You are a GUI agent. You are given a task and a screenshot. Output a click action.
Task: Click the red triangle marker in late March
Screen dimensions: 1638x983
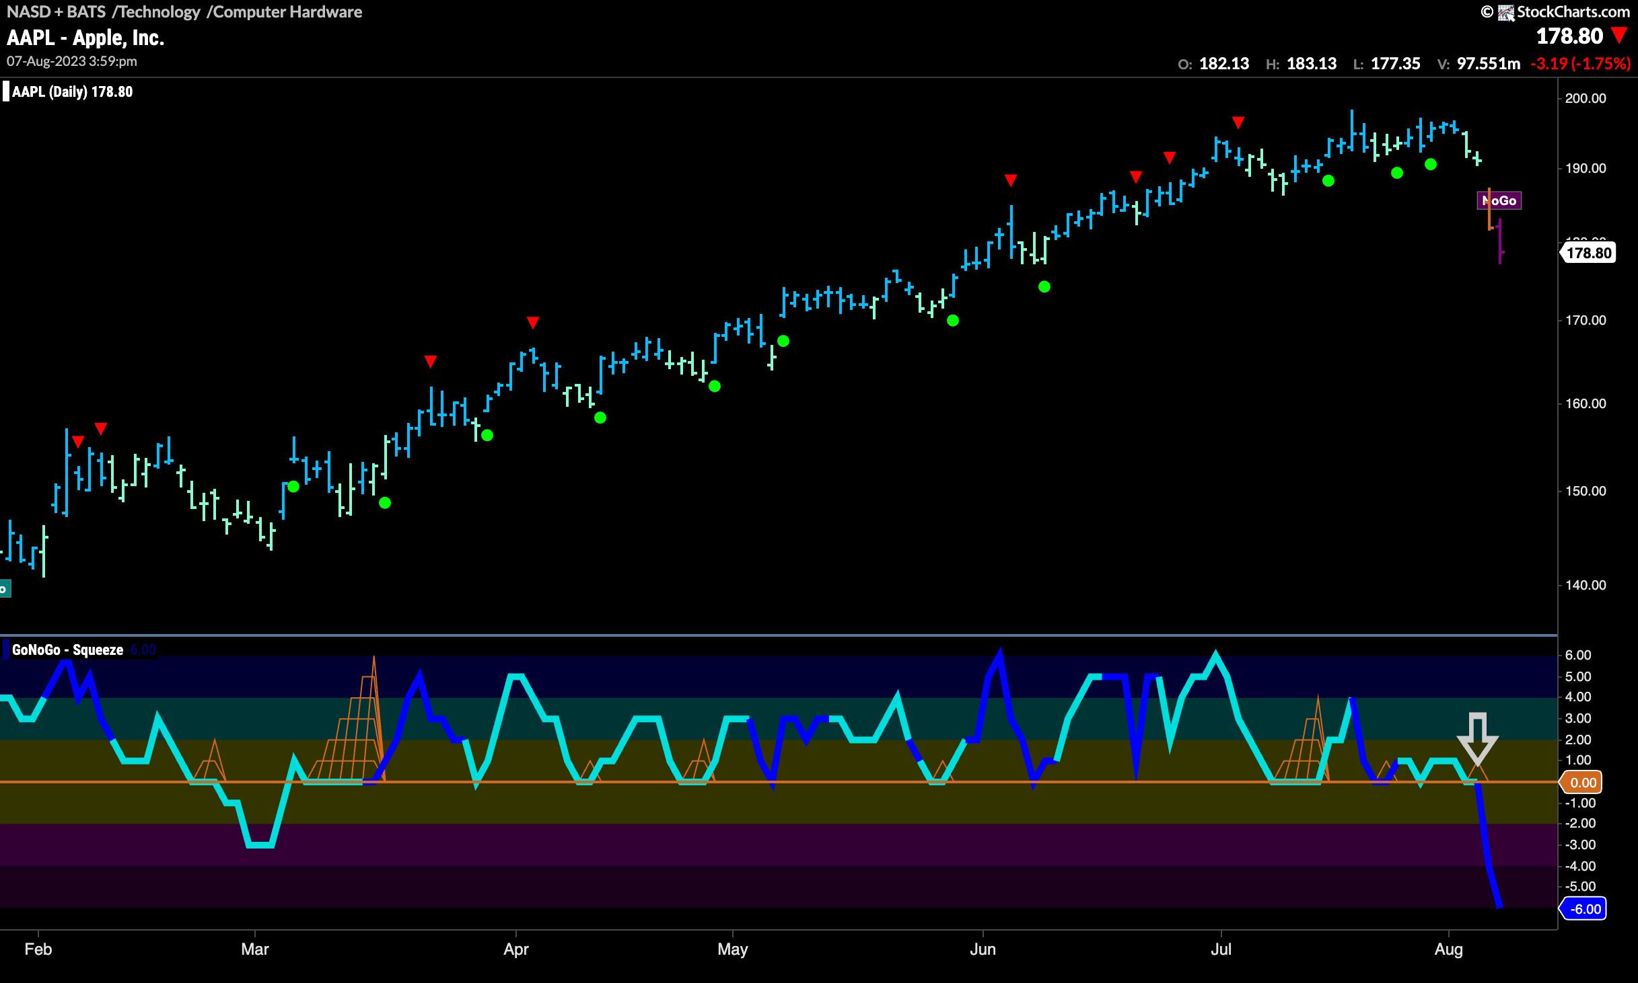431,362
